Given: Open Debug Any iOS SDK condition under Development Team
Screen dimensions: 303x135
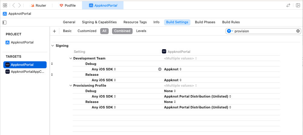Looking at the screenshot, I should point(104,69).
